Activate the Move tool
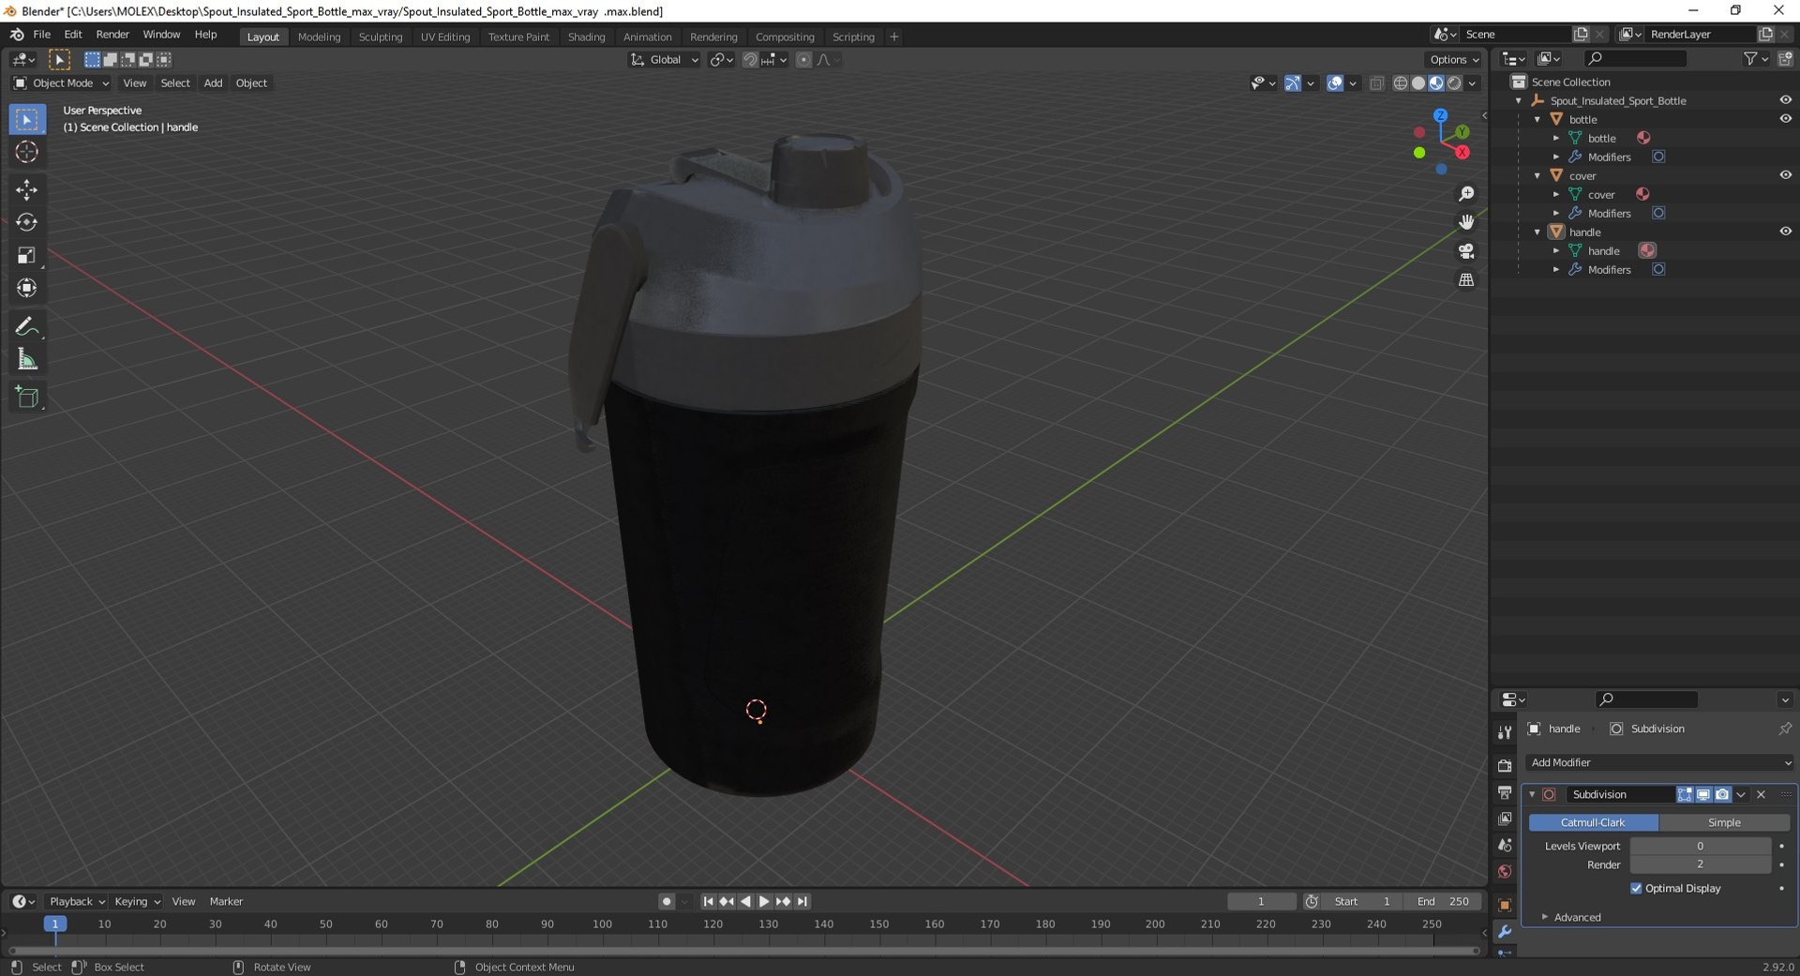Screen dimensions: 1800x976 coord(26,190)
